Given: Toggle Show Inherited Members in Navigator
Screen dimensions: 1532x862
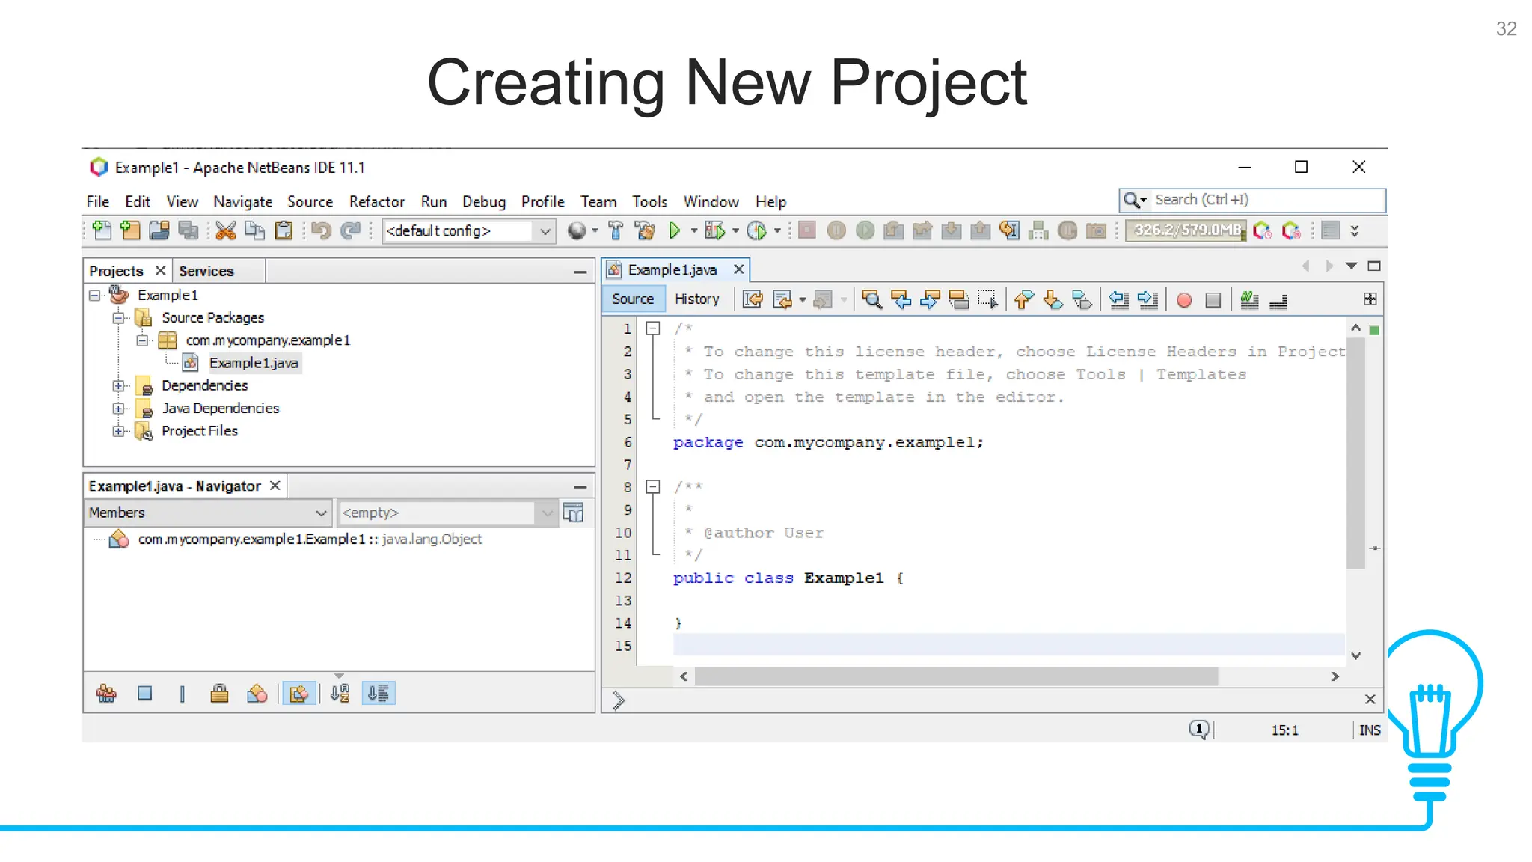Looking at the screenshot, I should [106, 694].
